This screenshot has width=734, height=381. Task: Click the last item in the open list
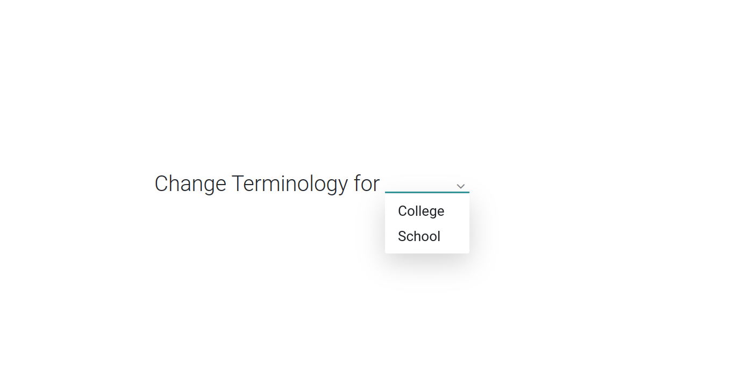pyautogui.click(x=427, y=236)
